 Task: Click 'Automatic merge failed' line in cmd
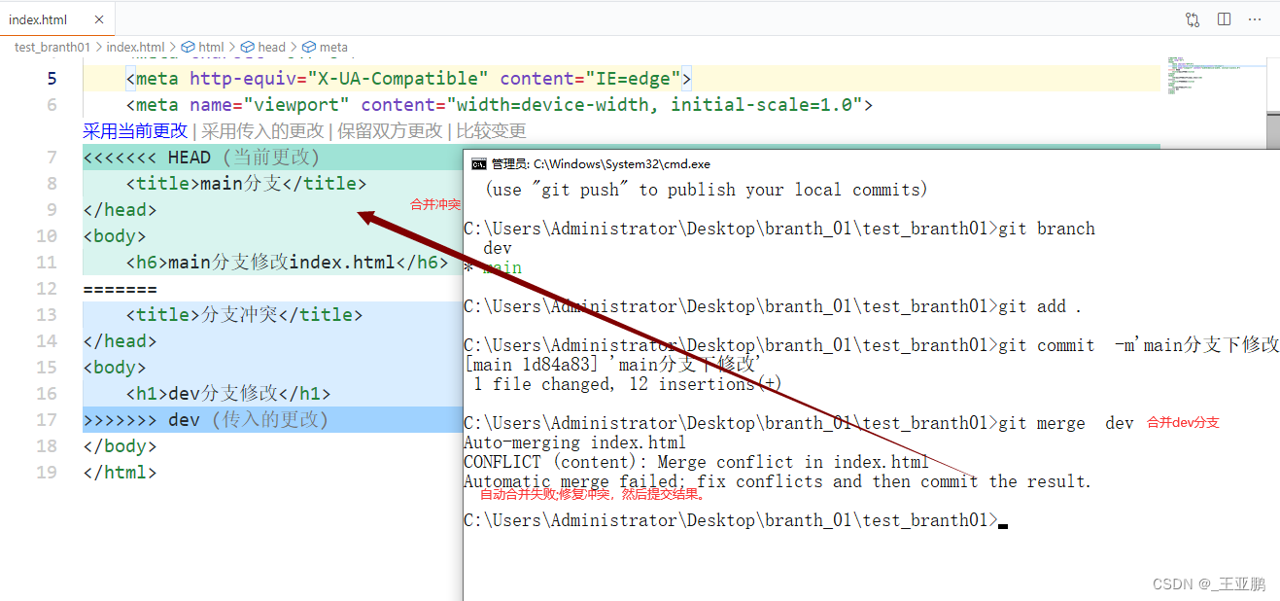[778, 481]
